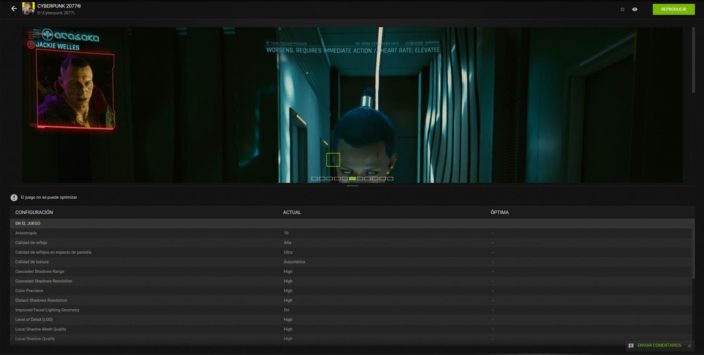Click the warning icon beside optimization message

[14, 198]
